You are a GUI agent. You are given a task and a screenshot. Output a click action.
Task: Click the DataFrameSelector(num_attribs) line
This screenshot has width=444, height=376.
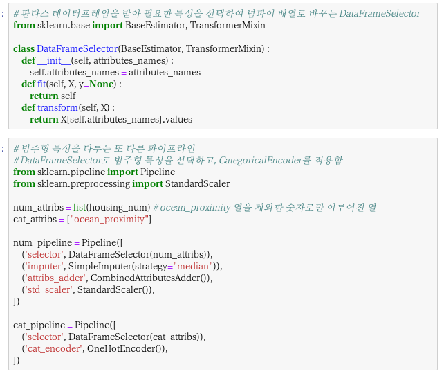tap(118, 254)
